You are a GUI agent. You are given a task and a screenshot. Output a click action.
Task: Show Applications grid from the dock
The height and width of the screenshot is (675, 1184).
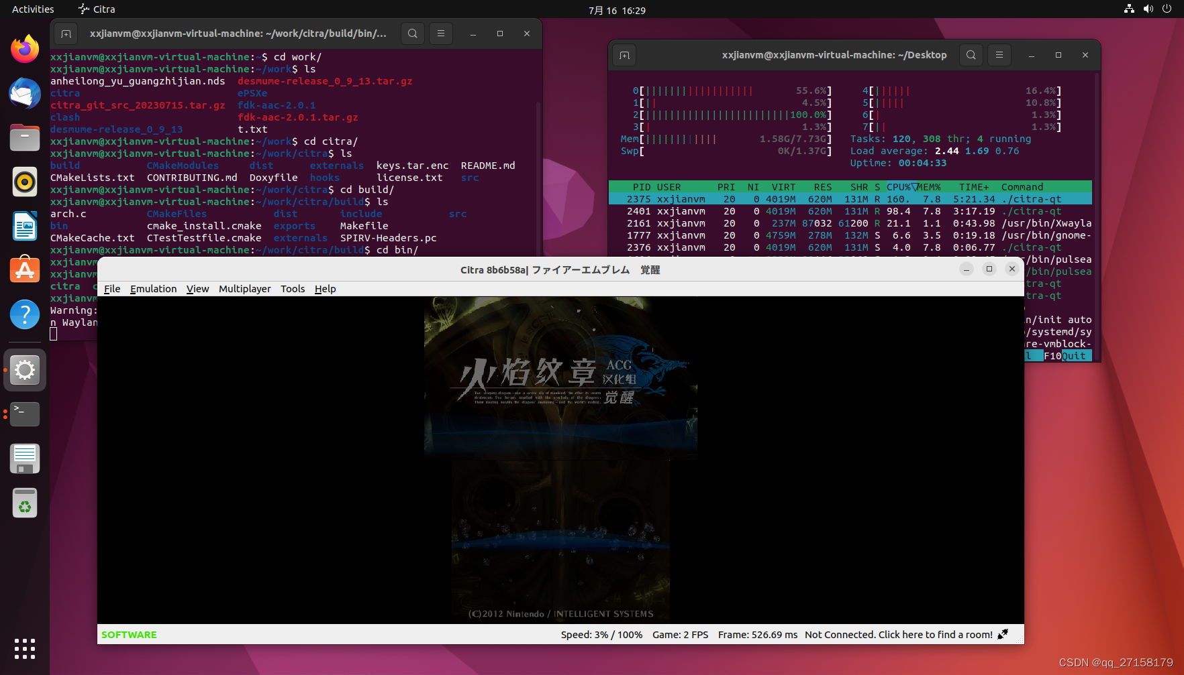(x=25, y=648)
